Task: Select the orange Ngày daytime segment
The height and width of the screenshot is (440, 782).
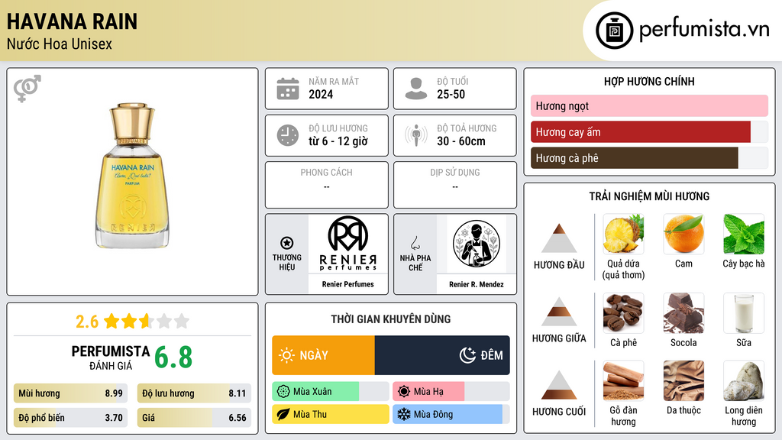Action: click(x=323, y=355)
